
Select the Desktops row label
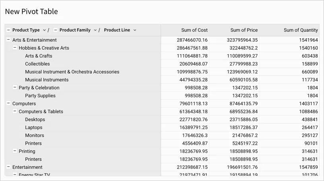click(35, 119)
